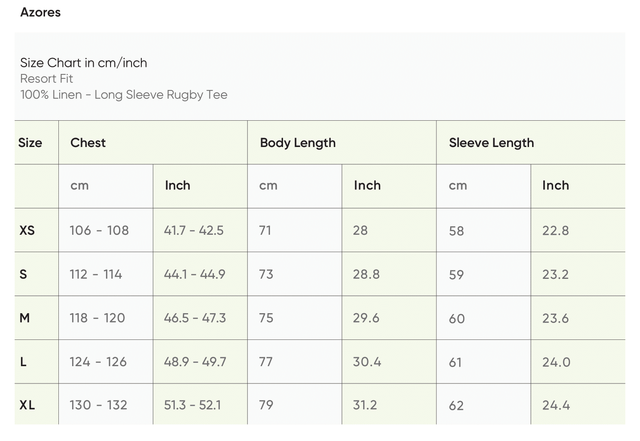Click the '100% Linen - Long Sleeve Rugby Tee' text

(x=124, y=95)
